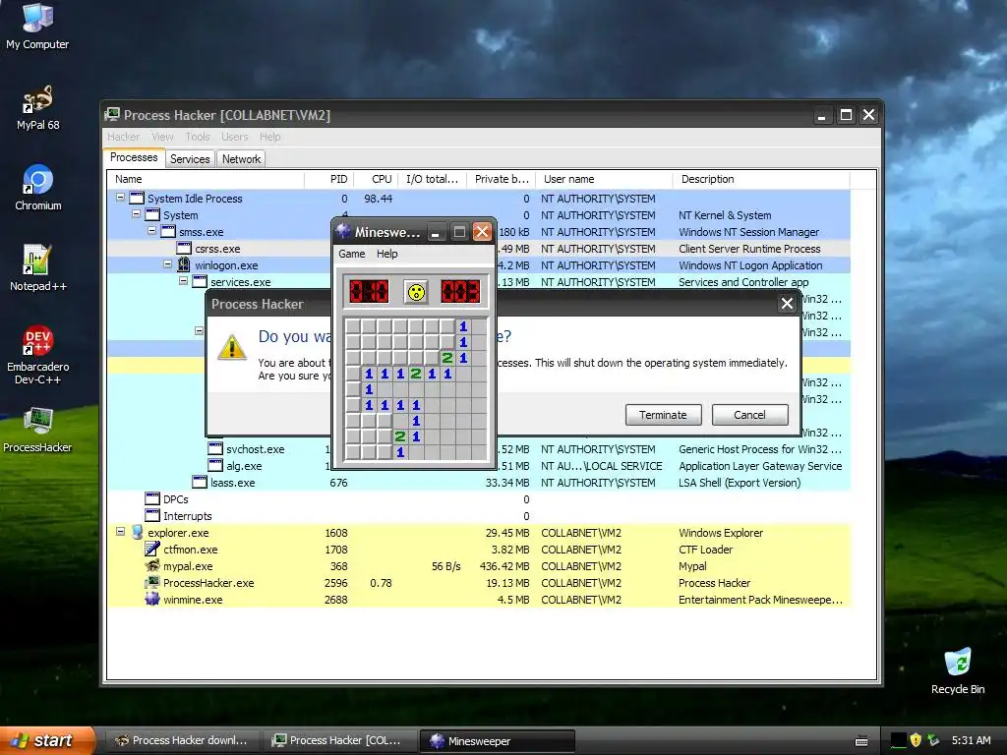Click the 5:31 AM taskbar clock
The image size is (1007, 755).
(x=971, y=740)
